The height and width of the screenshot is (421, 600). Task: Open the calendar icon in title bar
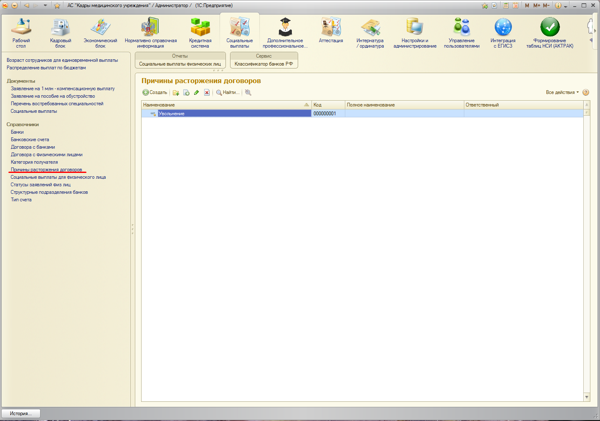(x=515, y=5)
